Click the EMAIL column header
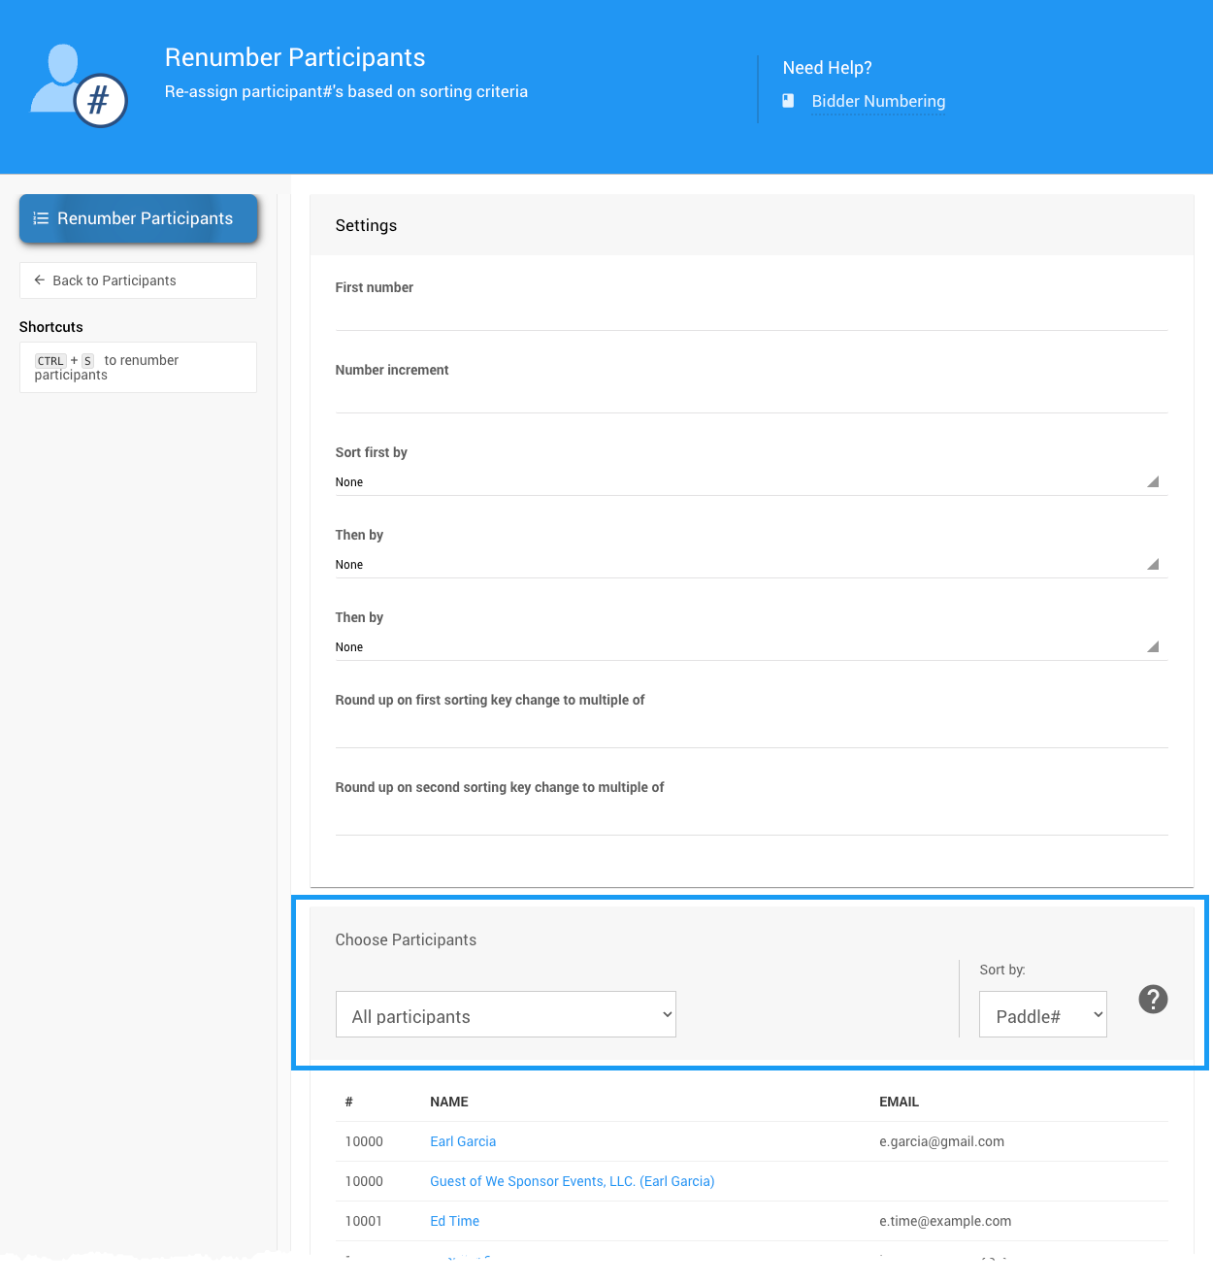This screenshot has height=1284, width=1213. pos(899,1102)
